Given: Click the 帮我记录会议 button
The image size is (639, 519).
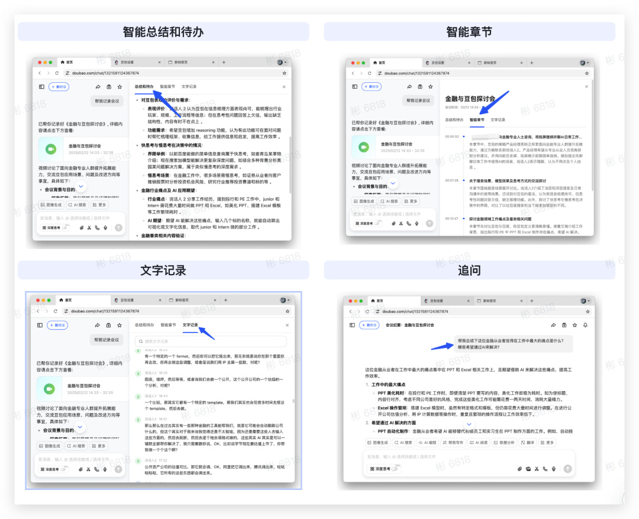Looking at the screenshot, I should click(x=106, y=101).
